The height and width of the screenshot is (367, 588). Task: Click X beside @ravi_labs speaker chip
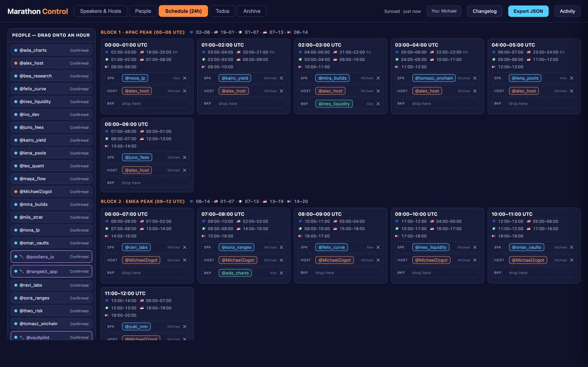pos(185,247)
